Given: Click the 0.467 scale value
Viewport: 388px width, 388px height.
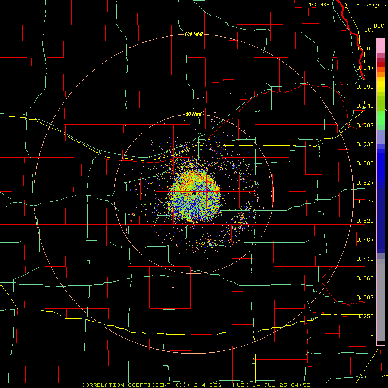Looking at the screenshot, I should click(x=365, y=240).
